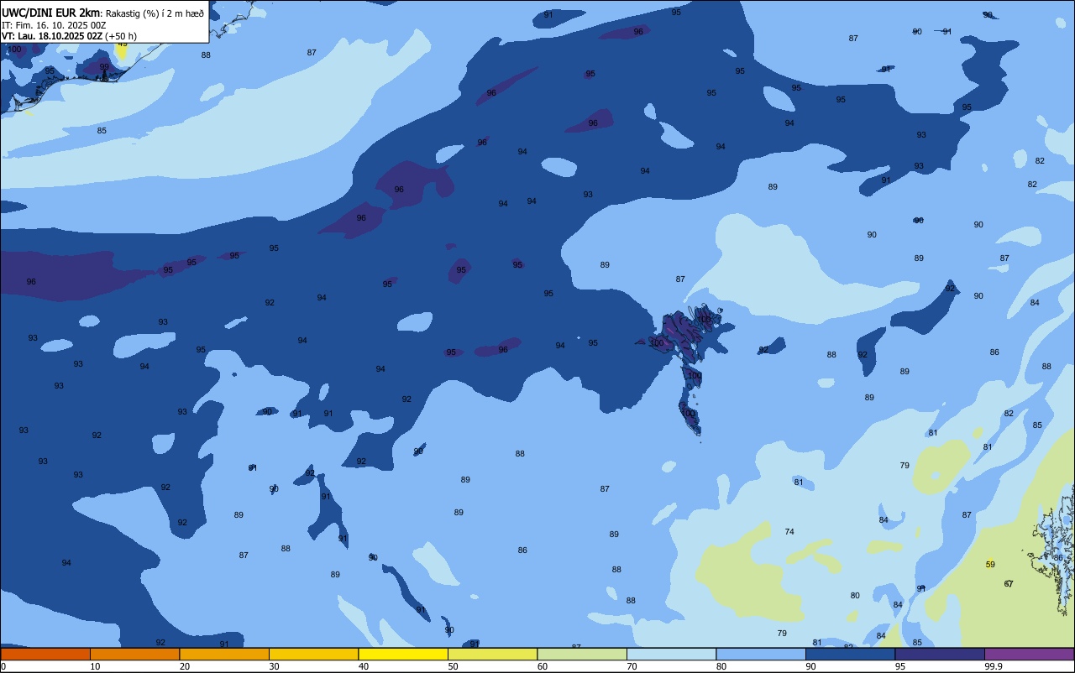Click the map value "74" beside the green patch
The width and height of the screenshot is (1075, 673).
click(x=789, y=532)
